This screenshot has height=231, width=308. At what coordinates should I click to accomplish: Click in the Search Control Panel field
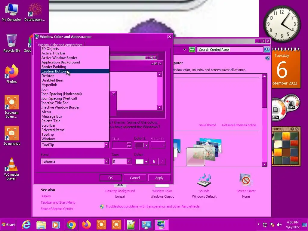230,50
